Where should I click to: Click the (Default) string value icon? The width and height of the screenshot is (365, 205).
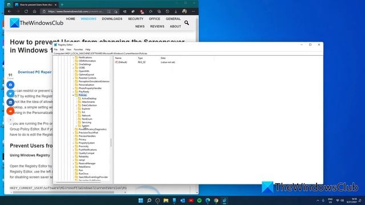(x=116, y=62)
